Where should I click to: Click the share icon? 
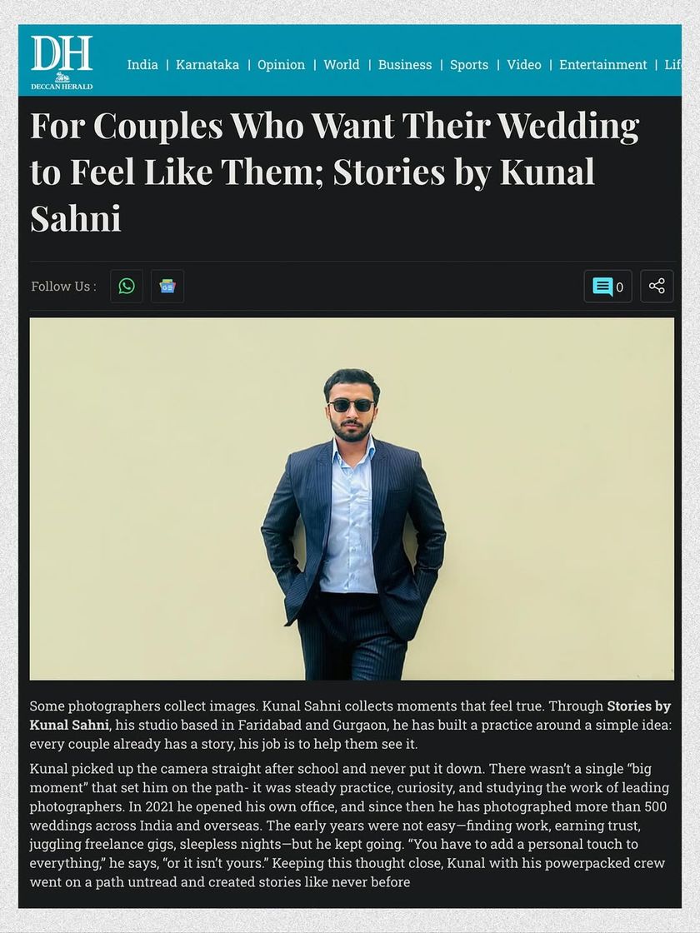click(657, 286)
